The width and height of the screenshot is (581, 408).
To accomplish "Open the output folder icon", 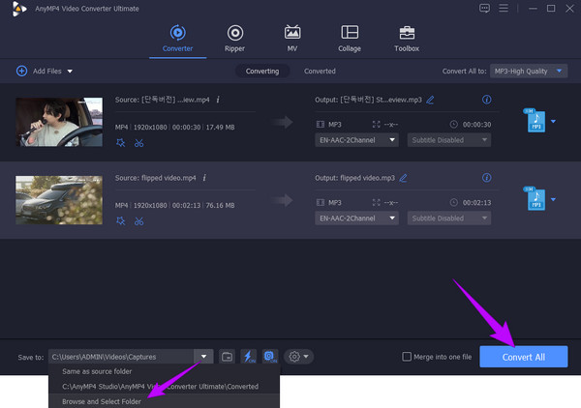I will [227, 357].
